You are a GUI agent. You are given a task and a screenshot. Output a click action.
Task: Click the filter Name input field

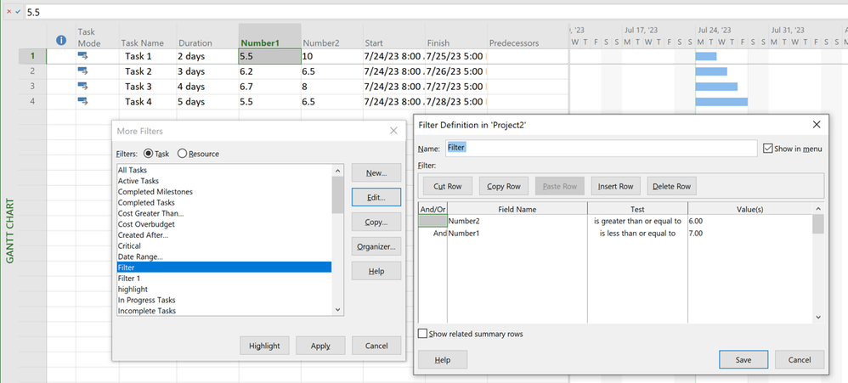point(600,148)
